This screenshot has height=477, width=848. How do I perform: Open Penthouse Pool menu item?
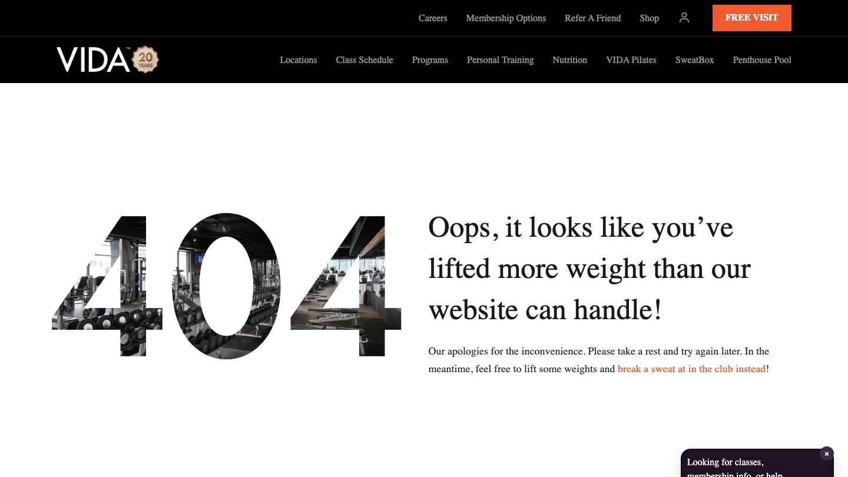point(761,60)
